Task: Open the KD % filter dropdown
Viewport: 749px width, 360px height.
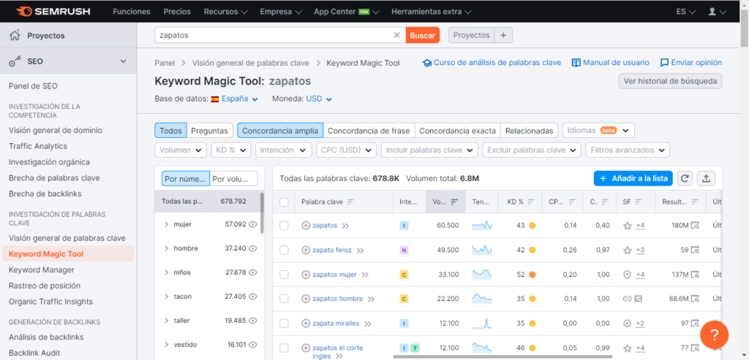Action: pyautogui.click(x=231, y=150)
